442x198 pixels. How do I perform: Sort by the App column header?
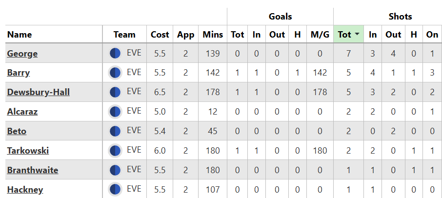pyautogui.click(x=186, y=34)
